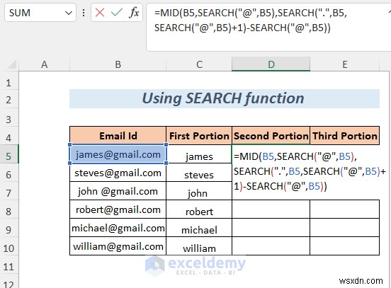Click the 'Third Portion' header cell

click(345, 136)
